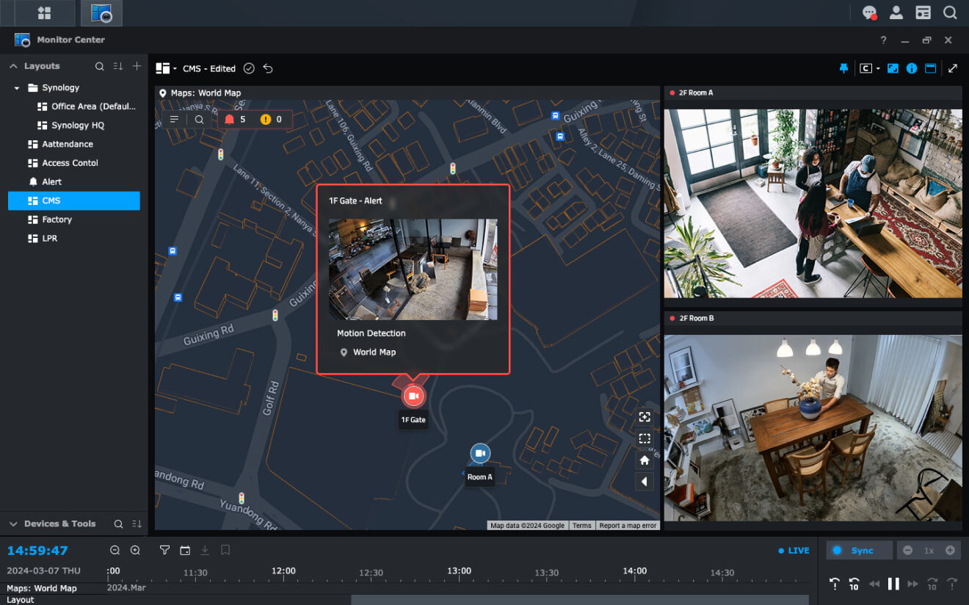
Task: Open Google Maps Terms link
Action: [581, 525]
